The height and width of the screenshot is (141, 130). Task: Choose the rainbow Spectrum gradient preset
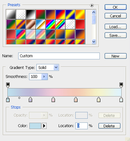pos(50,24)
